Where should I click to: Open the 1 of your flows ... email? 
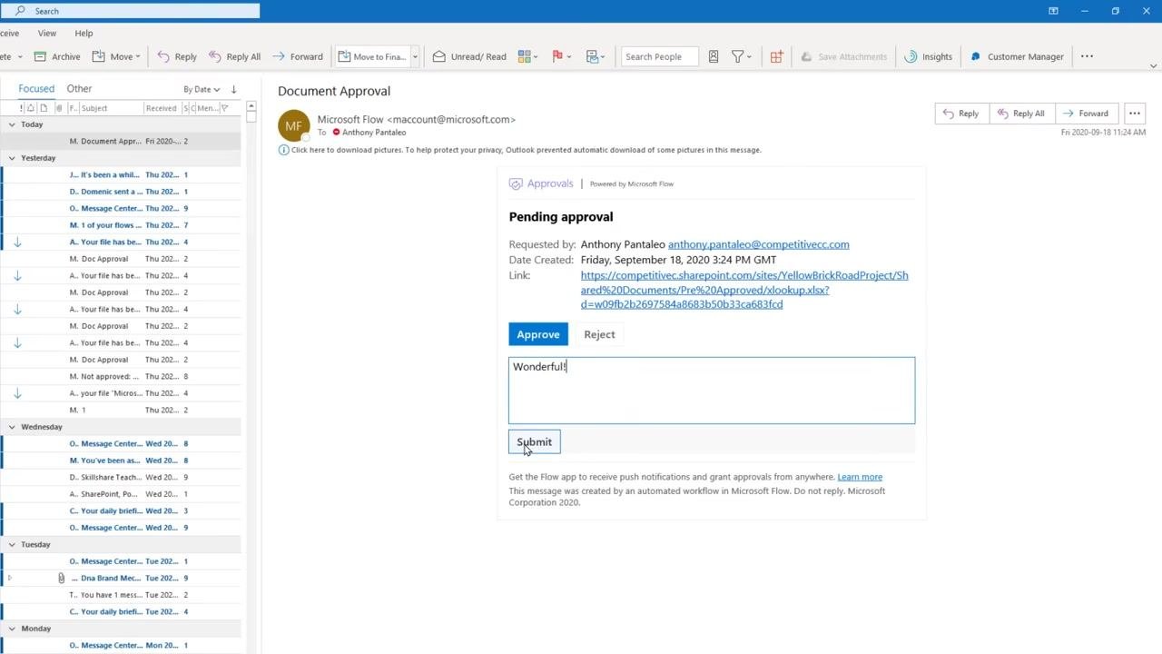(x=123, y=225)
